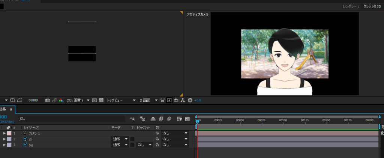
Task: Click the クラシック3D renderer button
Action: tap(372, 6)
